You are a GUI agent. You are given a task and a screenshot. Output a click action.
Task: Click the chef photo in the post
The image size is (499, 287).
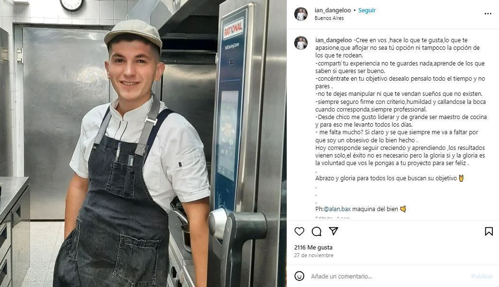(143, 143)
